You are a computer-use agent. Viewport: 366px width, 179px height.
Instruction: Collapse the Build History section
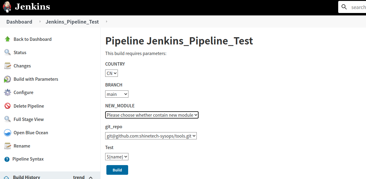point(91,177)
